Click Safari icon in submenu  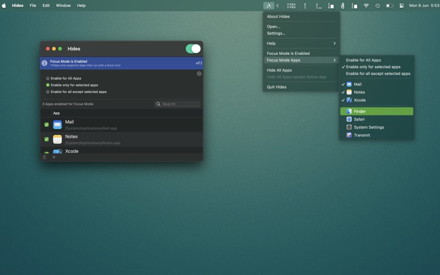(349, 119)
